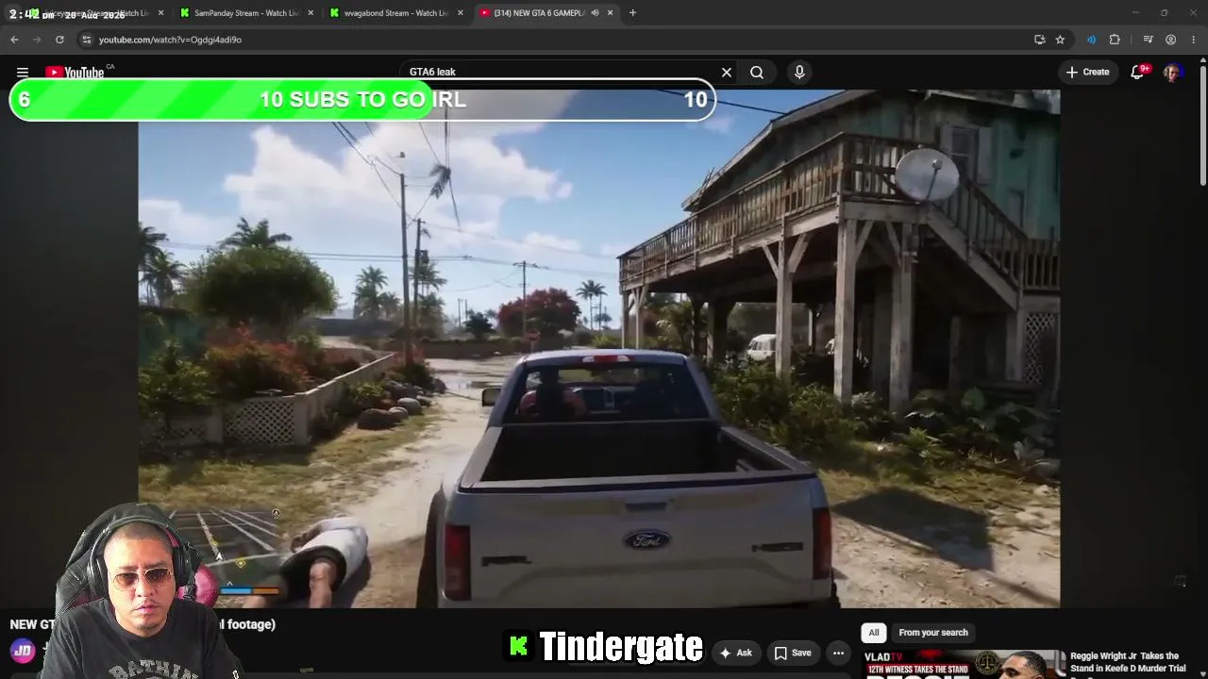Select the NEW GTA 6 GAMEPLAY tab
Viewport: 1208px width, 679px height.
click(x=545, y=13)
